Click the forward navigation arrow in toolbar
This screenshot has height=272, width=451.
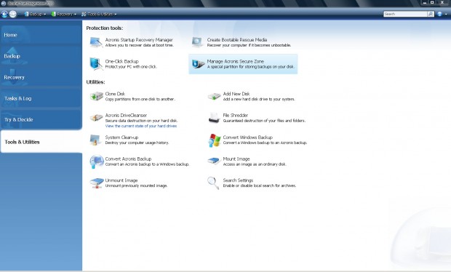pyautogui.click(x=13, y=14)
